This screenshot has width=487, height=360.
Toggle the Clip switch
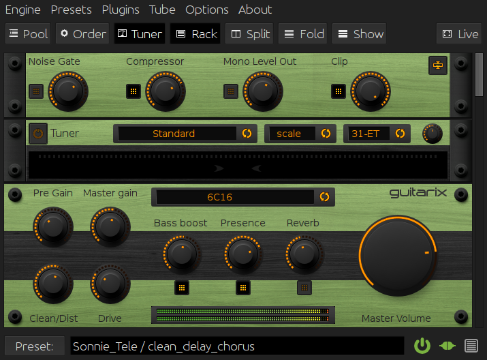click(x=339, y=91)
